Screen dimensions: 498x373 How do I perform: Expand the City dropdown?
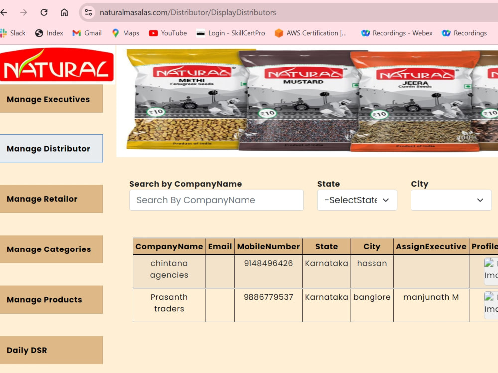[x=451, y=200]
